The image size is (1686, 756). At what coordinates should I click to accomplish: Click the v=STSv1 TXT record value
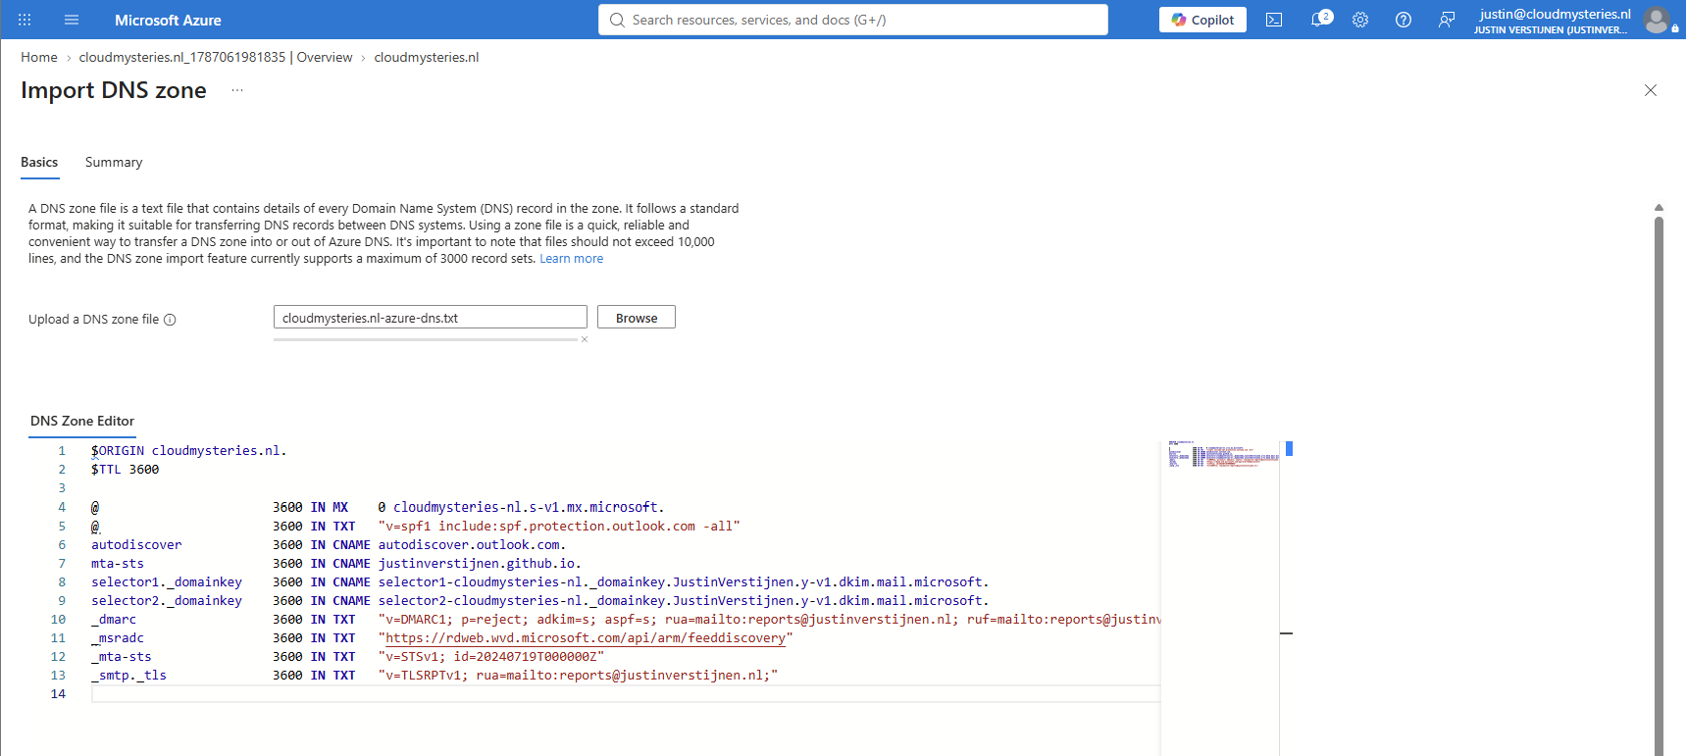[491, 656]
